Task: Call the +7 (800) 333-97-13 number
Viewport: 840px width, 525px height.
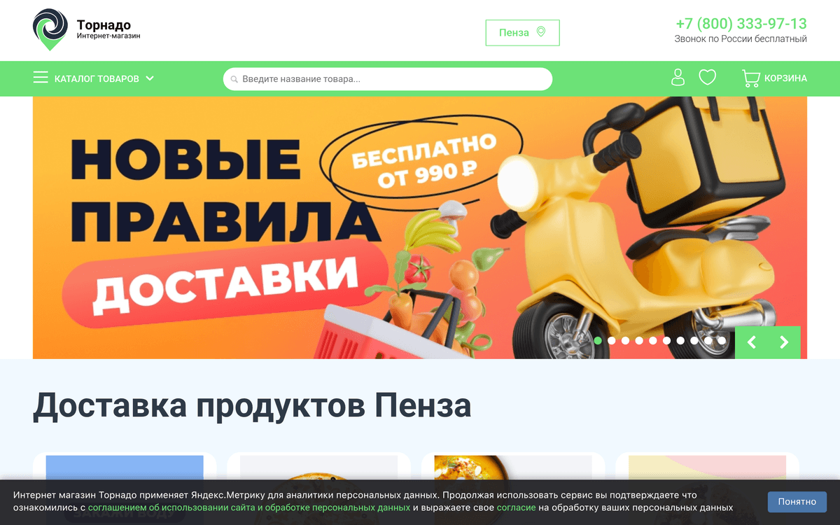Action: coord(741,24)
